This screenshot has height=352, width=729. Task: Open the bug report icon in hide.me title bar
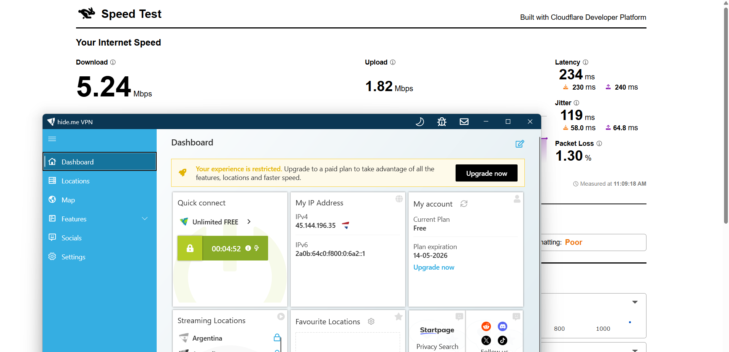pyautogui.click(x=442, y=122)
